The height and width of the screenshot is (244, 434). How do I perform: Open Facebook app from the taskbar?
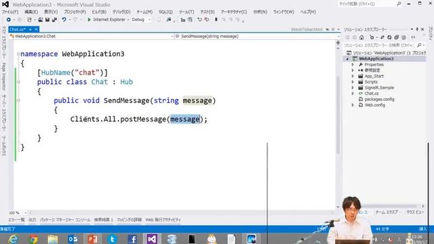pyautogui.click(x=132, y=239)
